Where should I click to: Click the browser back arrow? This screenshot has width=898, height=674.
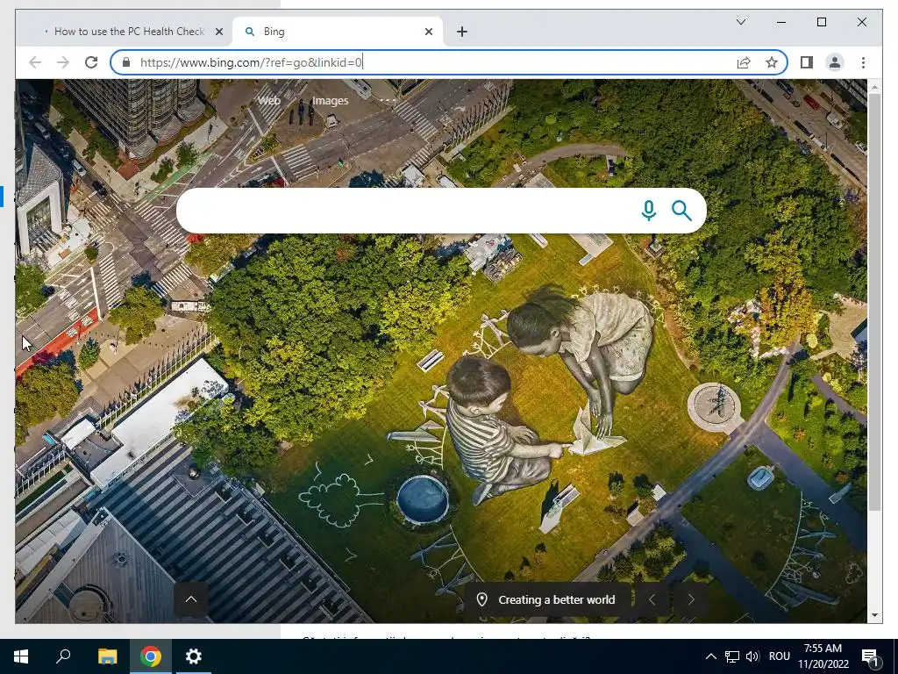pos(35,62)
